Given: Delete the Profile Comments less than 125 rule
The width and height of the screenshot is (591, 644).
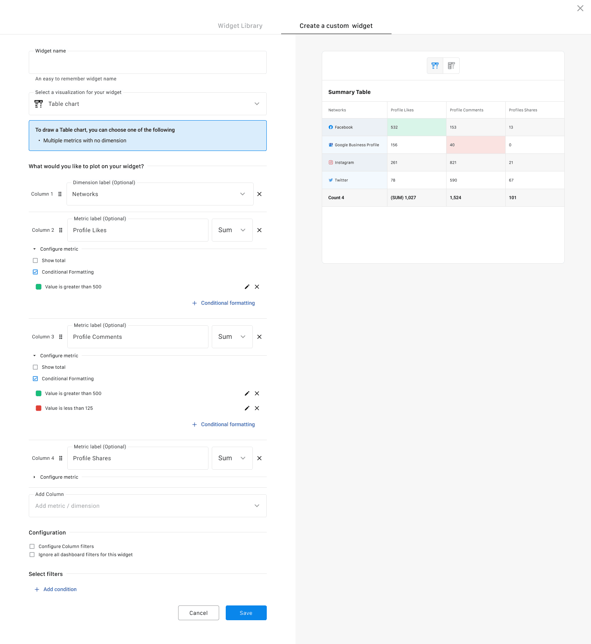Looking at the screenshot, I should (x=257, y=408).
